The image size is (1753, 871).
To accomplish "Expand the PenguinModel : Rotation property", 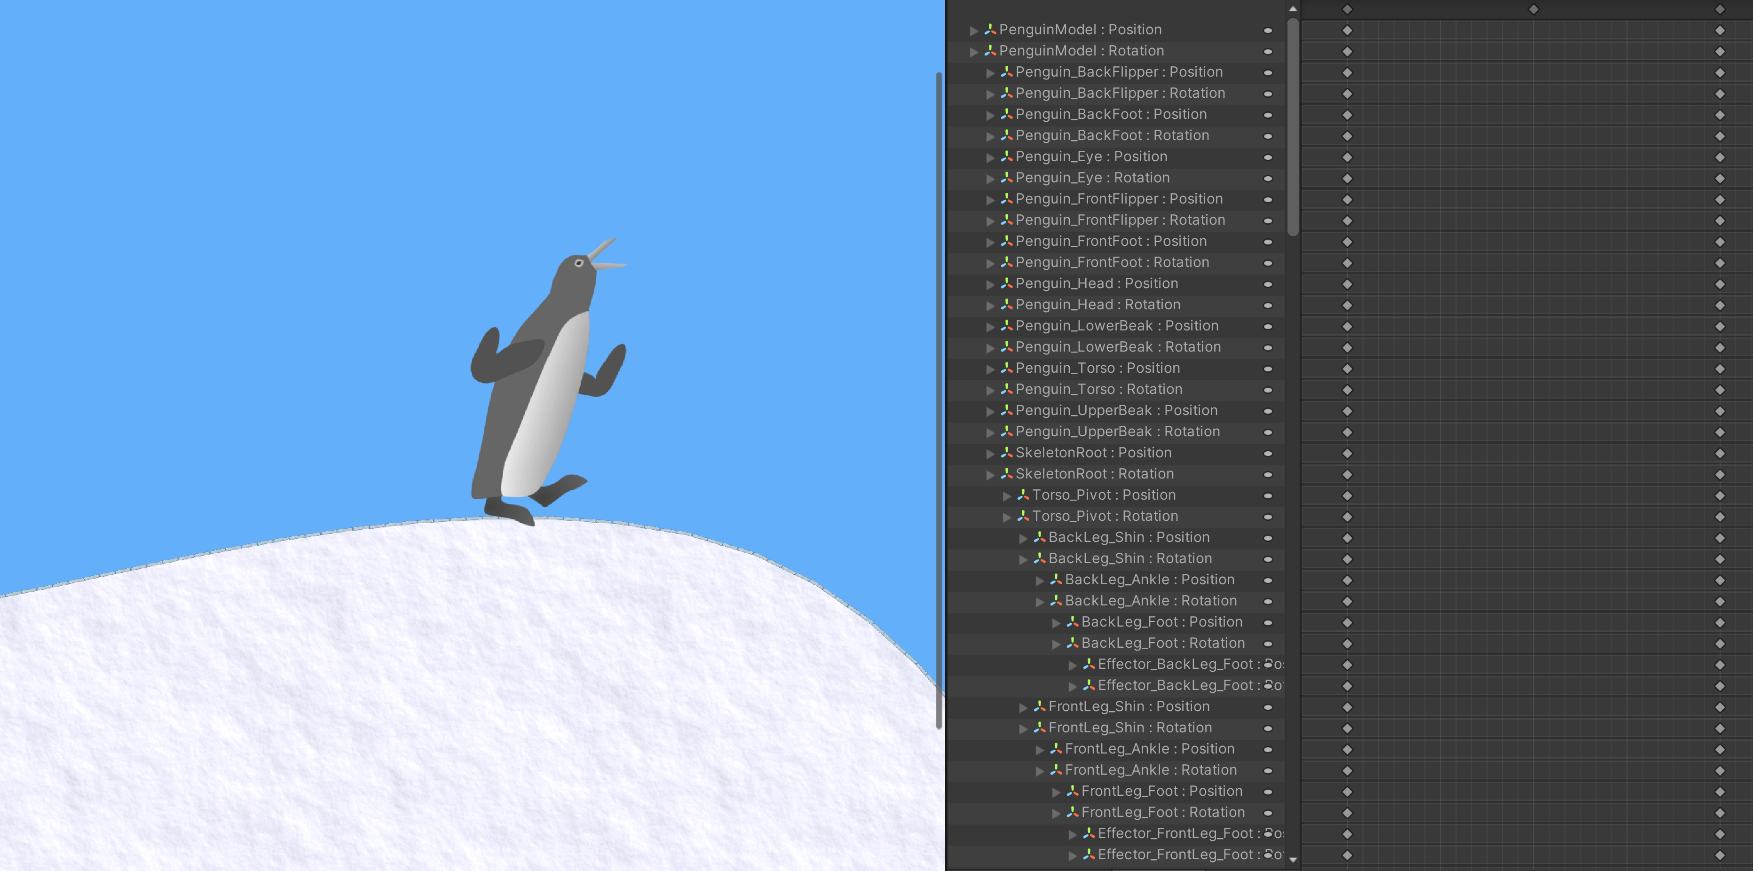I will (x=974, y=52).
